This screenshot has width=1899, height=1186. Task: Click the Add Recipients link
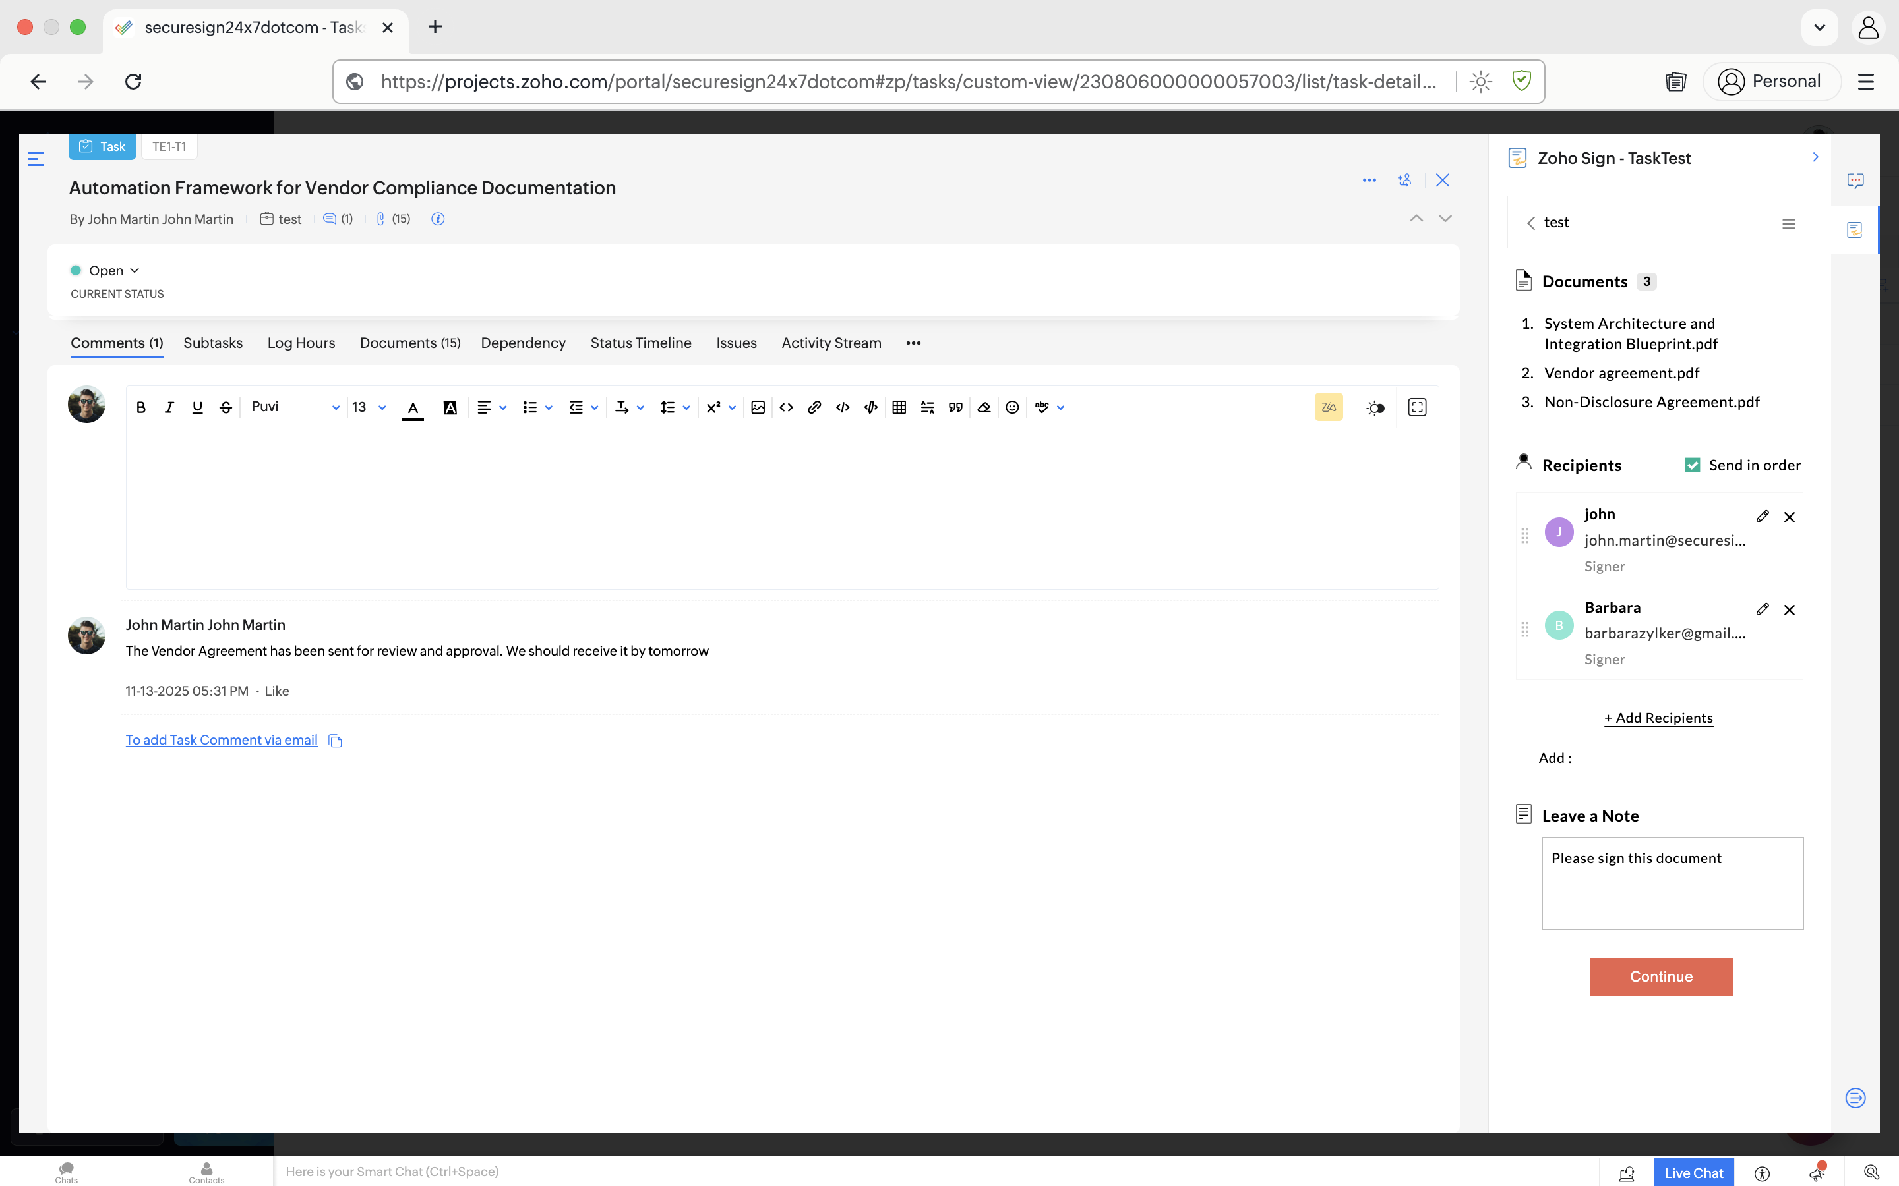[1658, 718]
